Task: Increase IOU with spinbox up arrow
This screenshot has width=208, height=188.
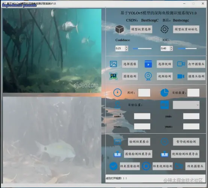Action: point(171,47)
